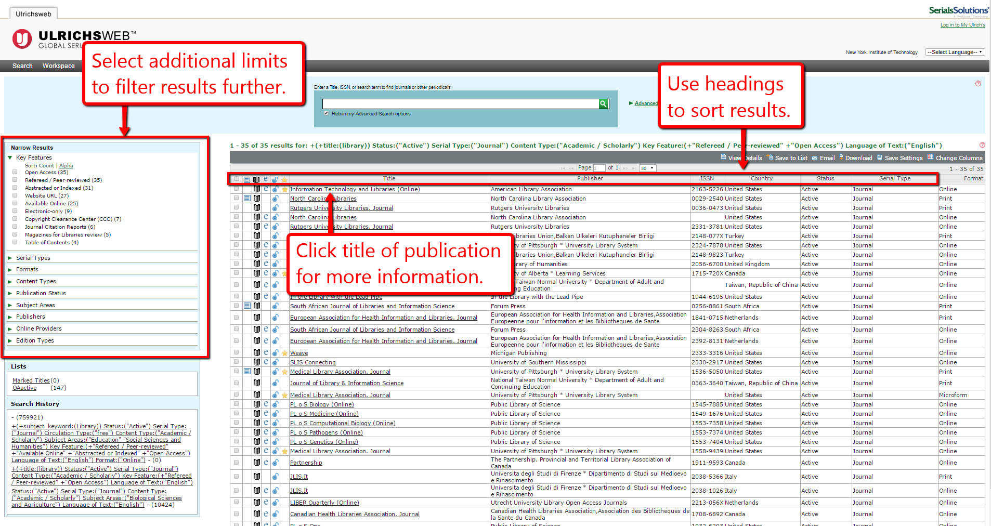
Task: Collapse the Key Features section
Action: point(10,157)
